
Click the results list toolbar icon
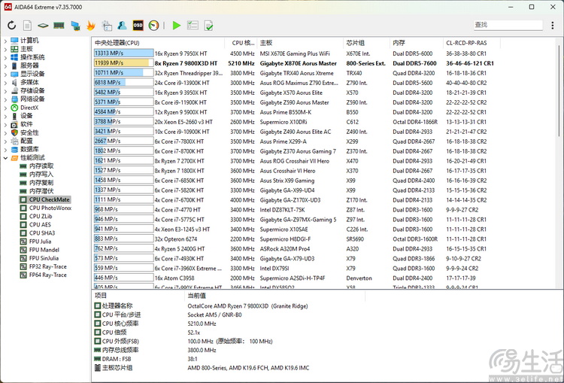pos(193,25)
